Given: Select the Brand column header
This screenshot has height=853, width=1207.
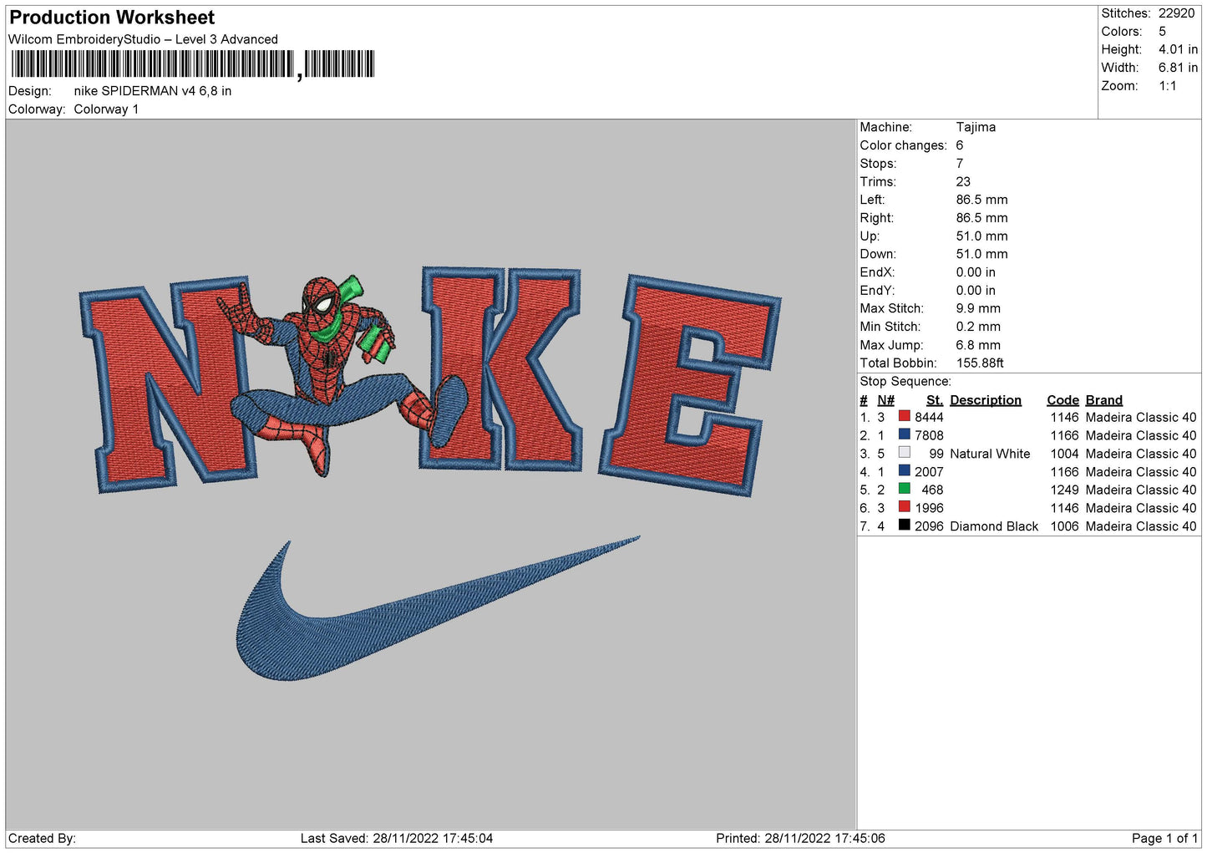Looking at the screenshot, I should pyautogui.click(x=1103, y=400).
